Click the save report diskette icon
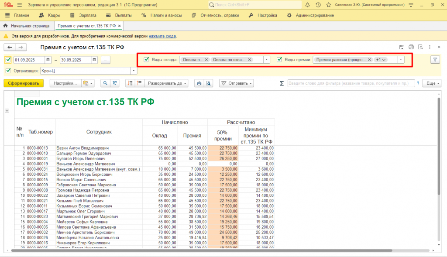Image resolution: width=447 pixels, height=257 pixels. (402, 47)
